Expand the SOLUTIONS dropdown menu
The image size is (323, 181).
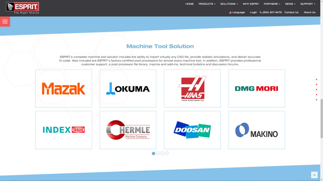click(x=229, y=4)
